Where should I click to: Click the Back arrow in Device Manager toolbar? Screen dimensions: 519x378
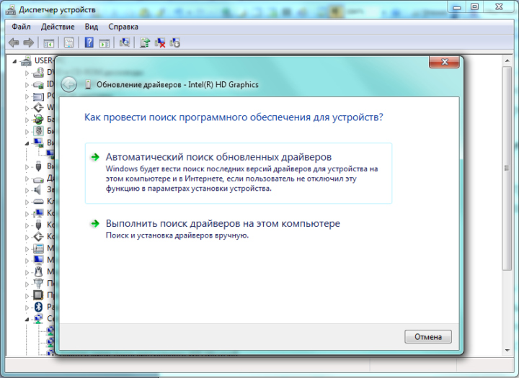(14, 42)
